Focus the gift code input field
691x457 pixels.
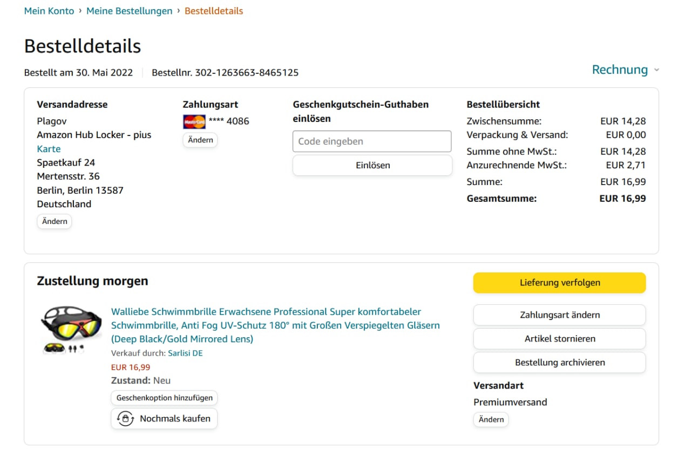372,141
